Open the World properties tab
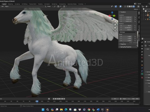Viewport: 150px width, 112px height. pos(142,58)
